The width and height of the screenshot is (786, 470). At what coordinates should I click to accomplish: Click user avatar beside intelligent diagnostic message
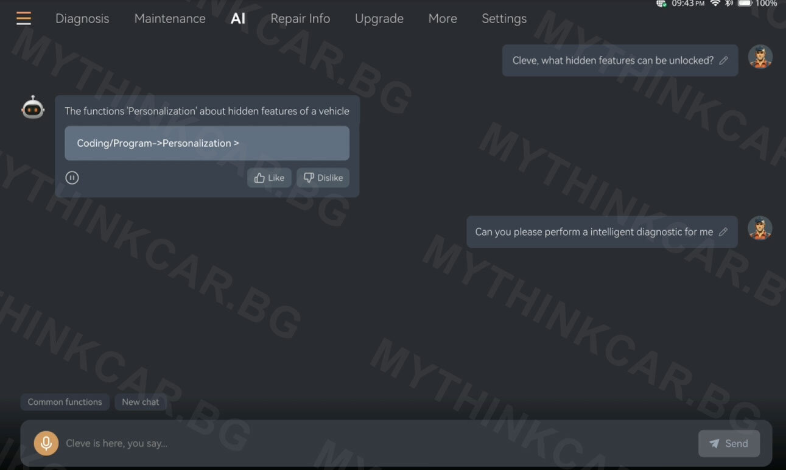pos(760,228)
